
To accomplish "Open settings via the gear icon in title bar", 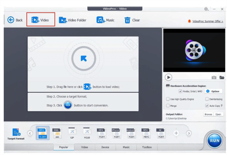I will coord(206,9).
